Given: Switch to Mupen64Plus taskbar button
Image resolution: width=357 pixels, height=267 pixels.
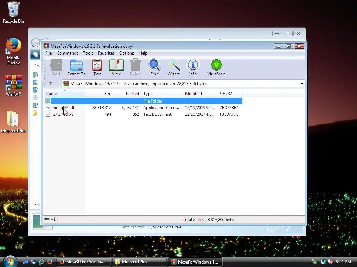Looking at the screenshot, I should click(139, 262).
